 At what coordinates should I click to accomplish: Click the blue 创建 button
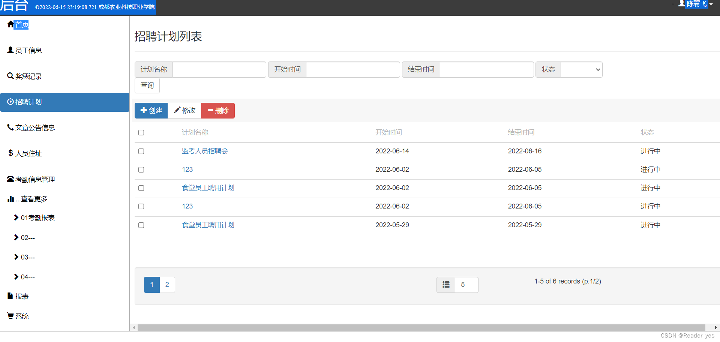(x=151, y=111)
